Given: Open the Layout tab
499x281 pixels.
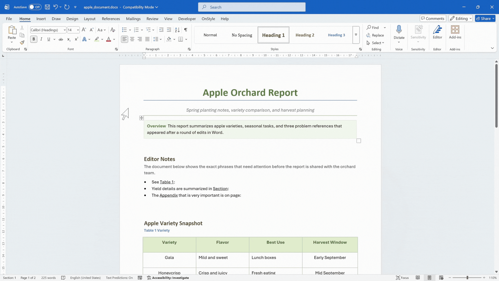Looking at the screenshot, I should click(89, 19).
